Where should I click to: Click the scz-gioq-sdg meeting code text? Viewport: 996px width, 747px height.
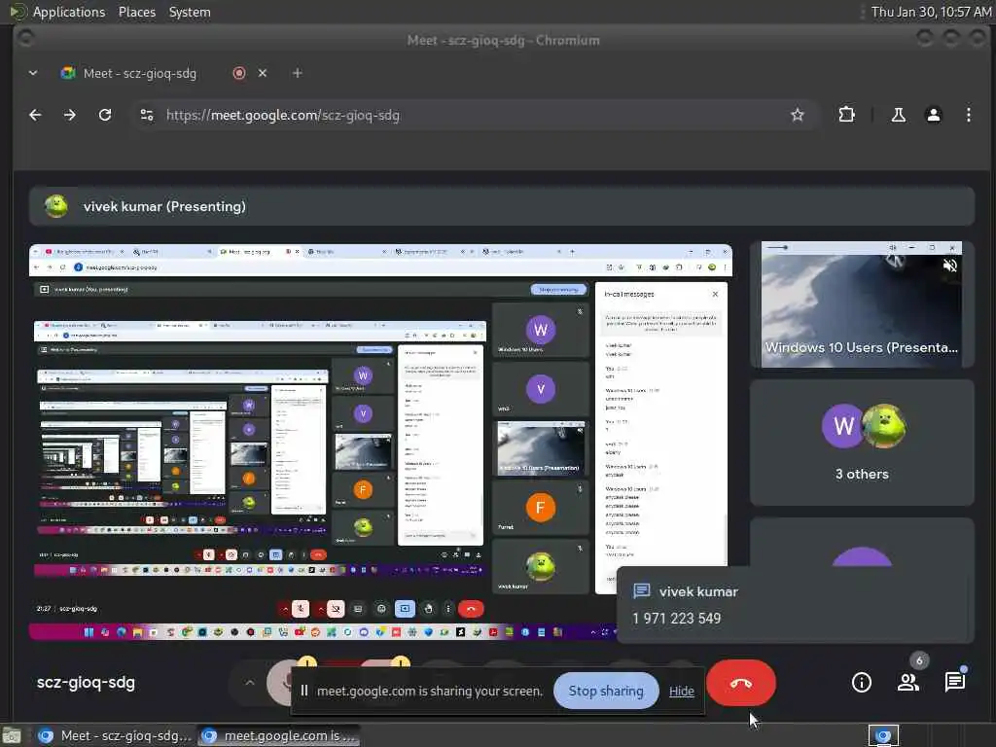(x=86, y=683)
